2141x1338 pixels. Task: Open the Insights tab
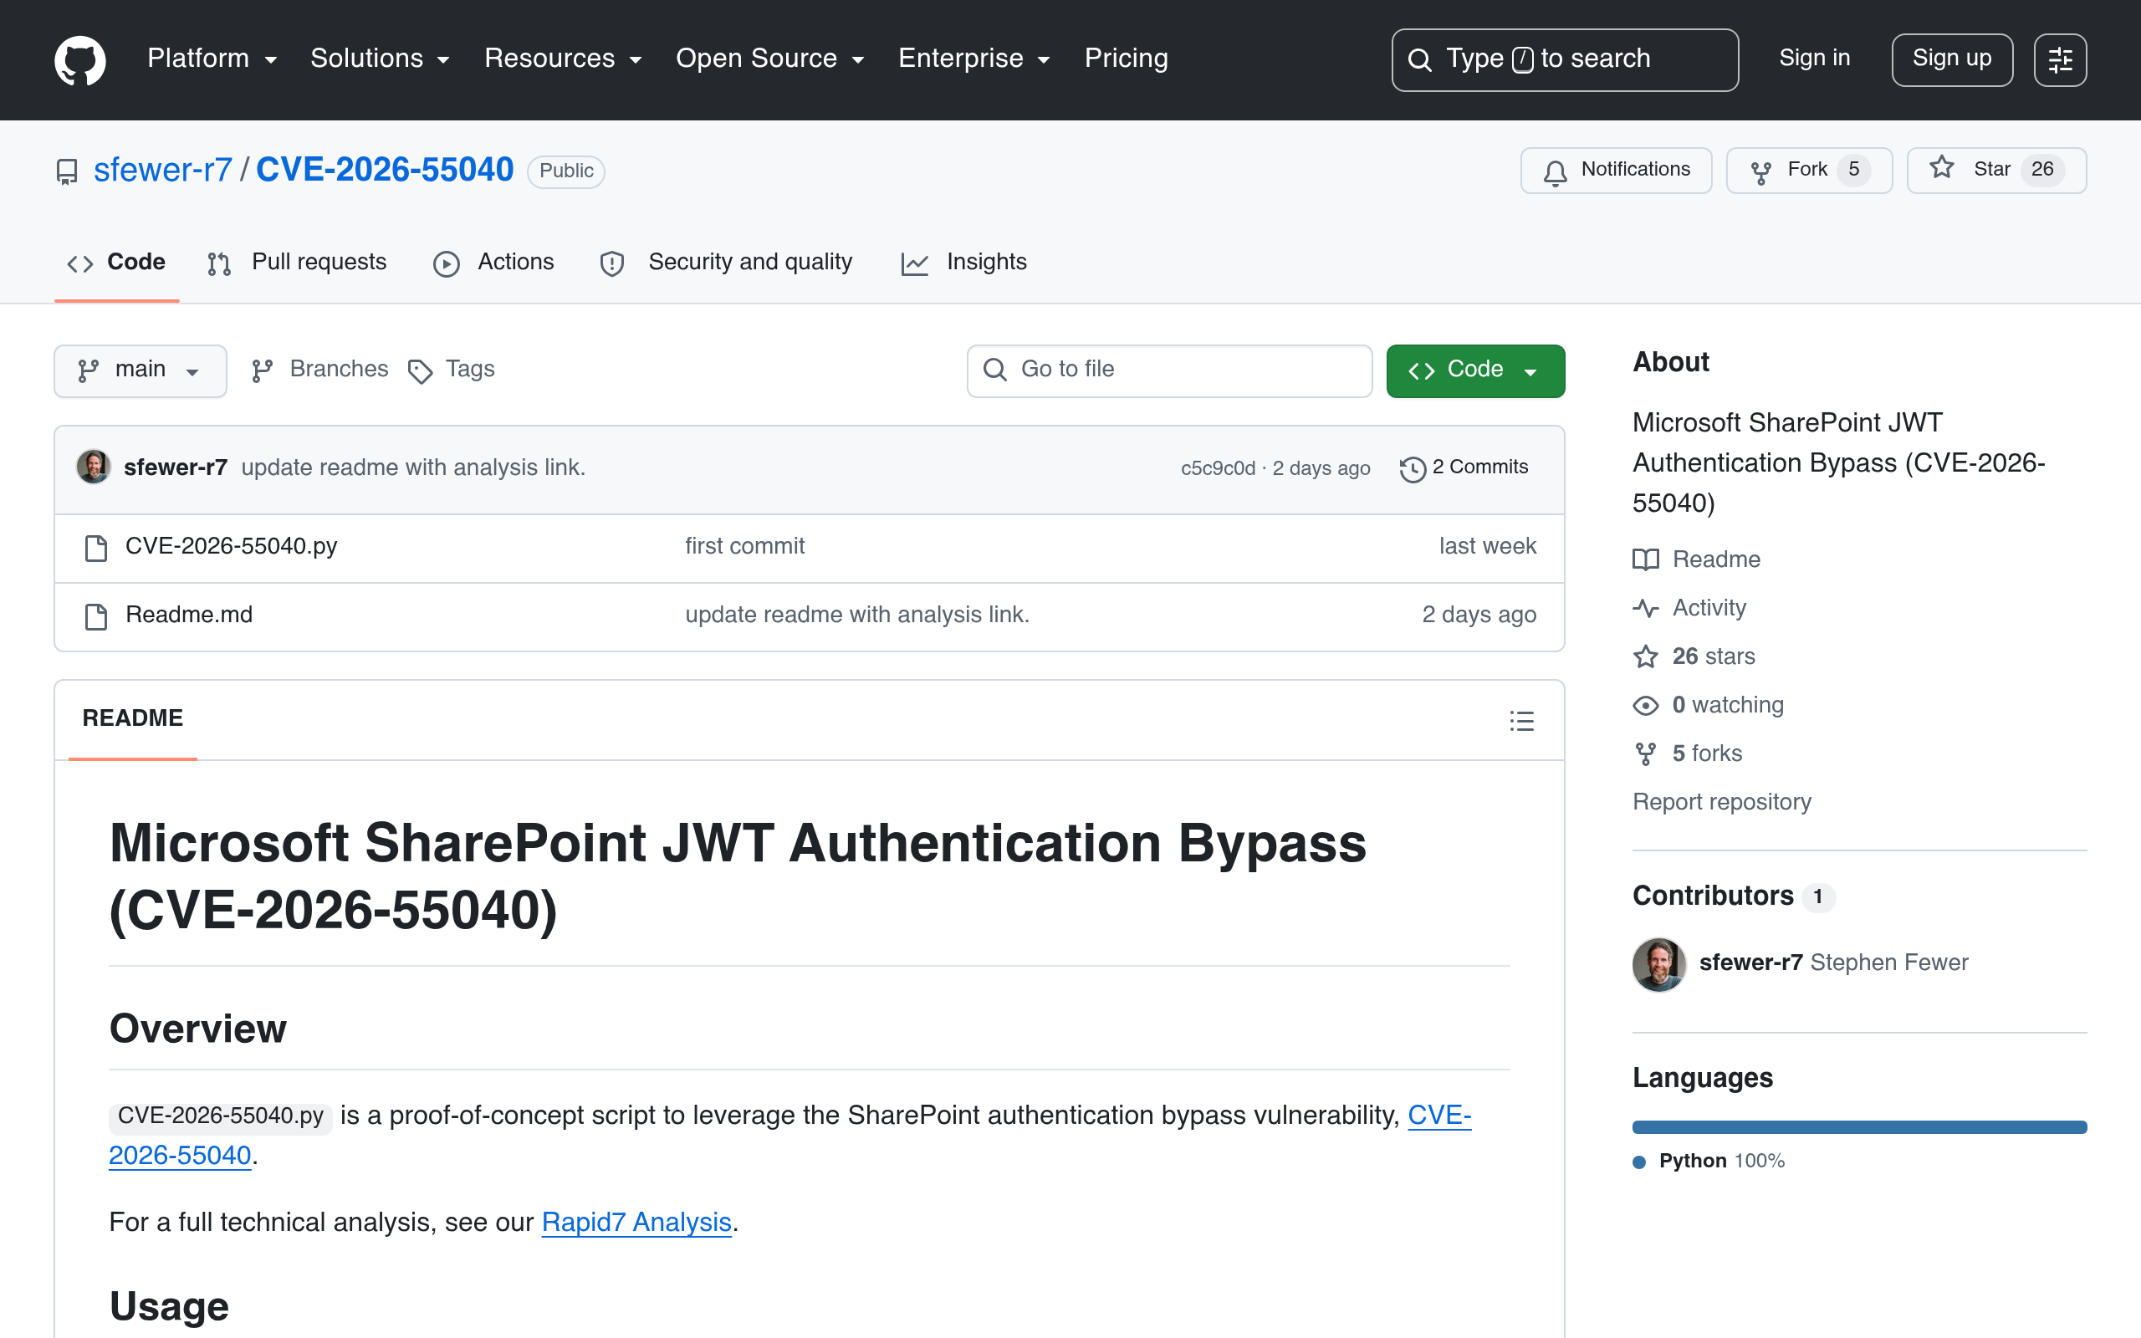click(964, 262)
